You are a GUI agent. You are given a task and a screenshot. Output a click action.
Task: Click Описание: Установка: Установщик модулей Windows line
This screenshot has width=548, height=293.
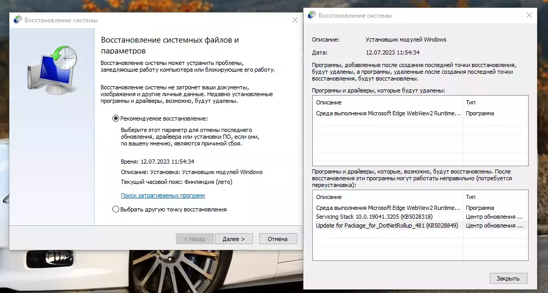click(x=192, y=172)
